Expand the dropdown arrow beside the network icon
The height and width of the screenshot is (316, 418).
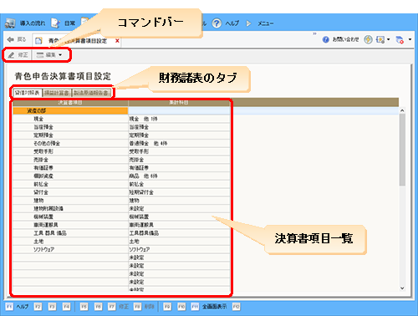(410, 39)
